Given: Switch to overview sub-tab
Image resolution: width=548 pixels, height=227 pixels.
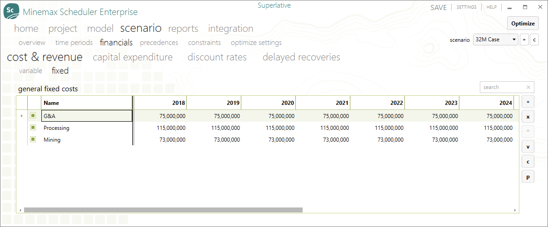Looking at the screenshot, I should coord(32,43).
